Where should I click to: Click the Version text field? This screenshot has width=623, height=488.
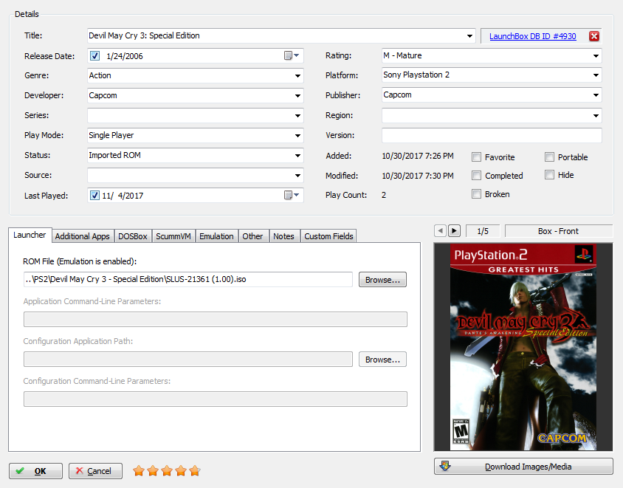coord(492,135)
